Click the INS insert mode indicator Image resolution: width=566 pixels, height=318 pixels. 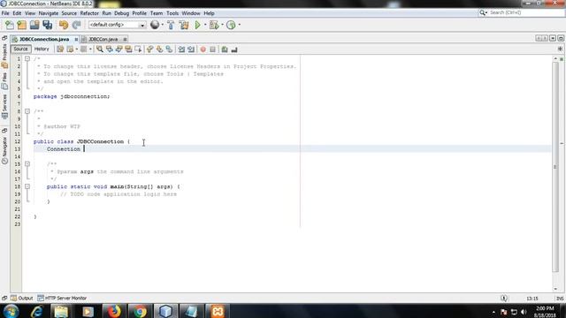click(560, 299)
